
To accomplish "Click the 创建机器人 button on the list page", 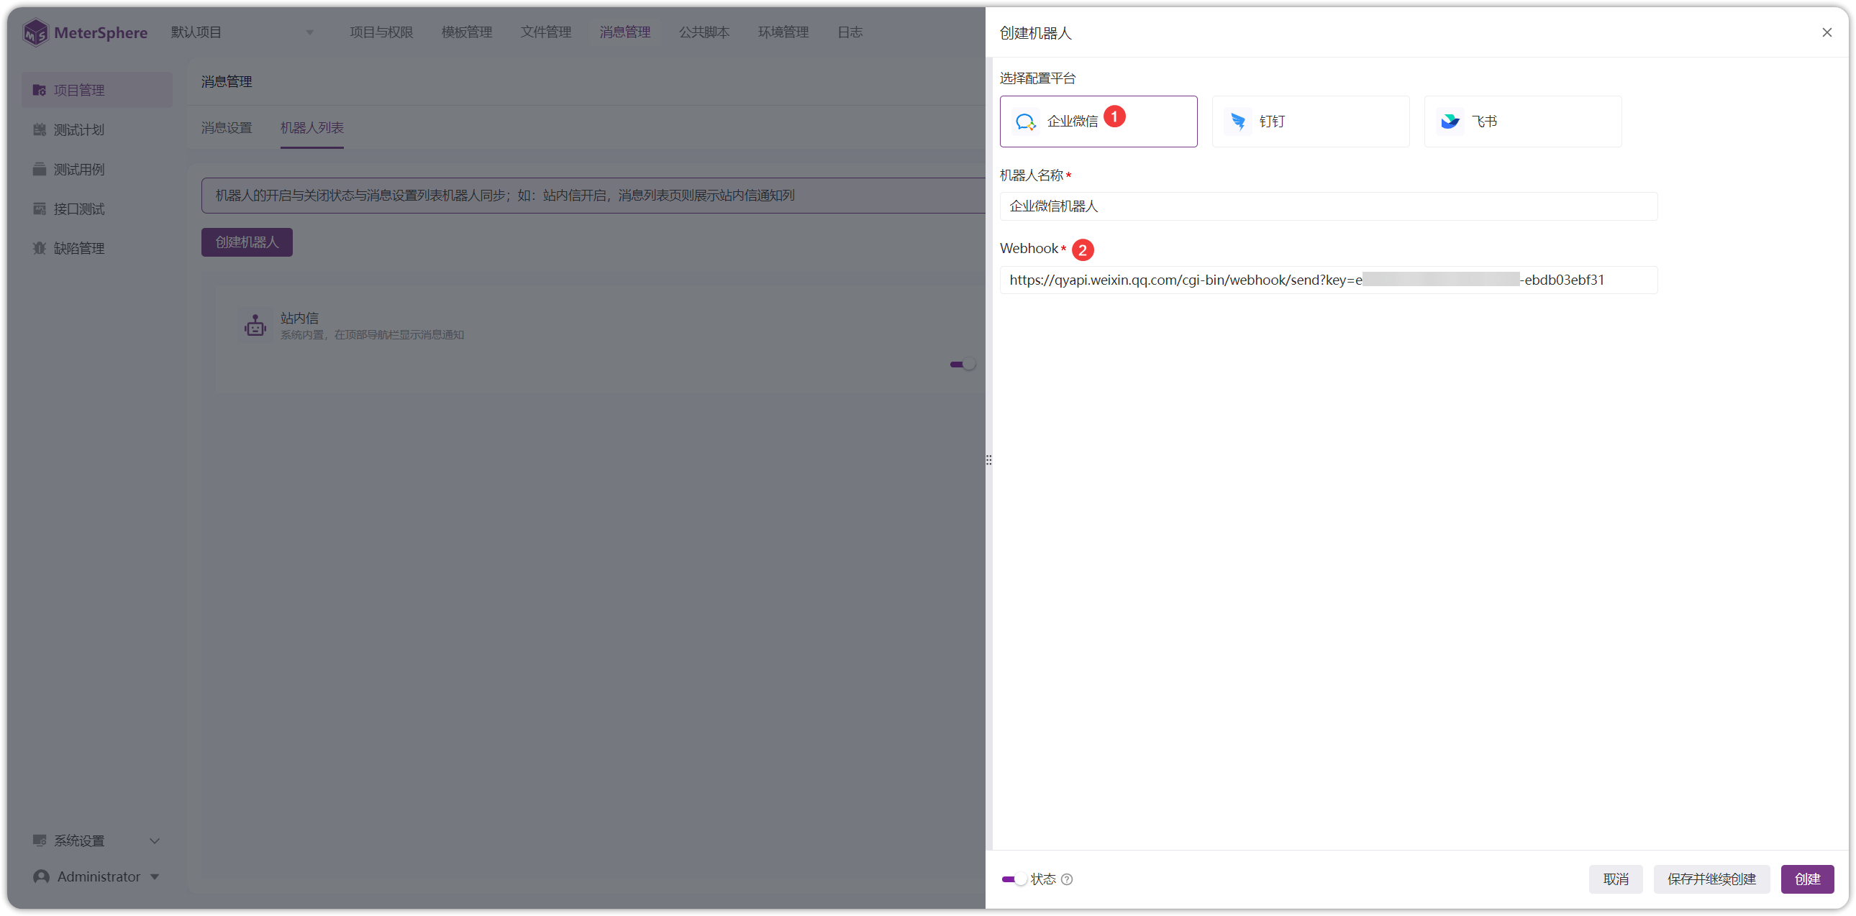I will point(247,242).
